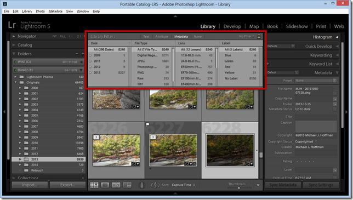Screen dimensions: 353x200
Task: Filter by JPEG file type row
Action: point(152,61)
